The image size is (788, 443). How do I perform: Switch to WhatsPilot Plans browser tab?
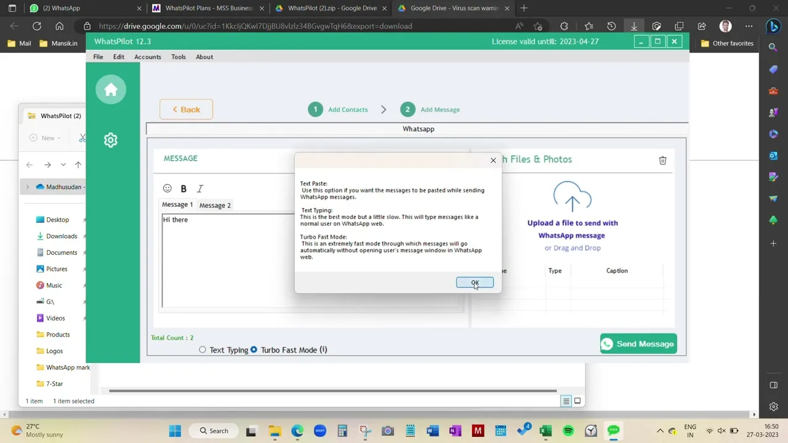tap(209, 8)
